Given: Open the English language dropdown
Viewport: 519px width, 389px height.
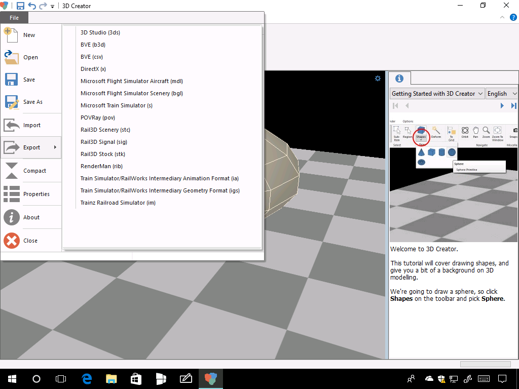Looking at the screenshot, I should pos(501,94).
